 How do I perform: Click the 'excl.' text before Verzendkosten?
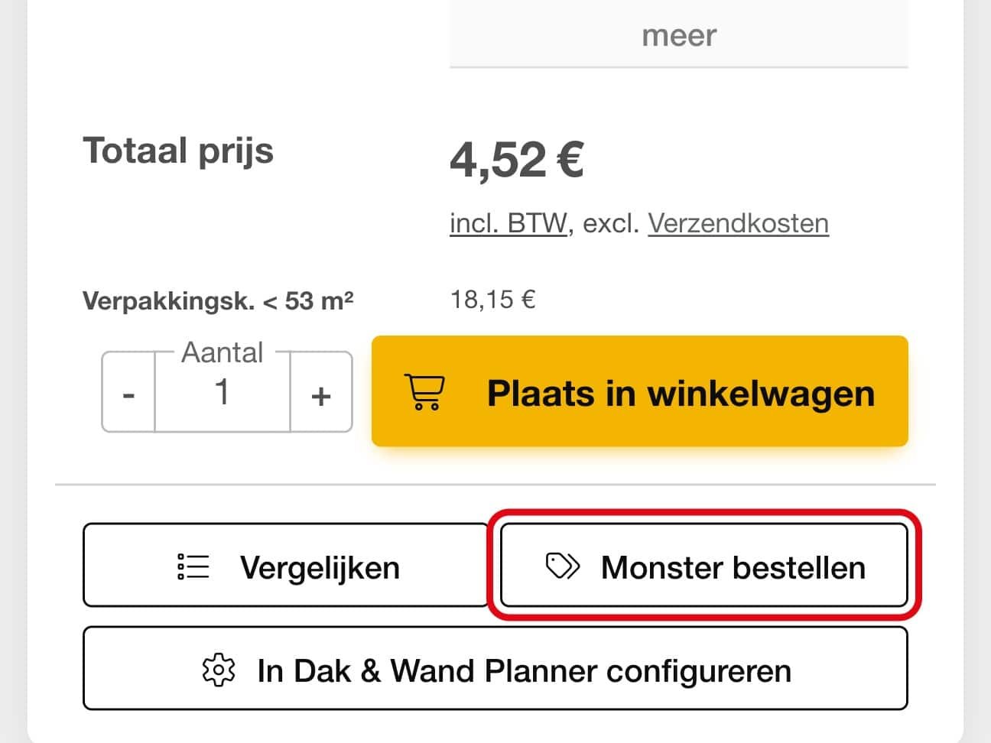(x=611, y=223)
